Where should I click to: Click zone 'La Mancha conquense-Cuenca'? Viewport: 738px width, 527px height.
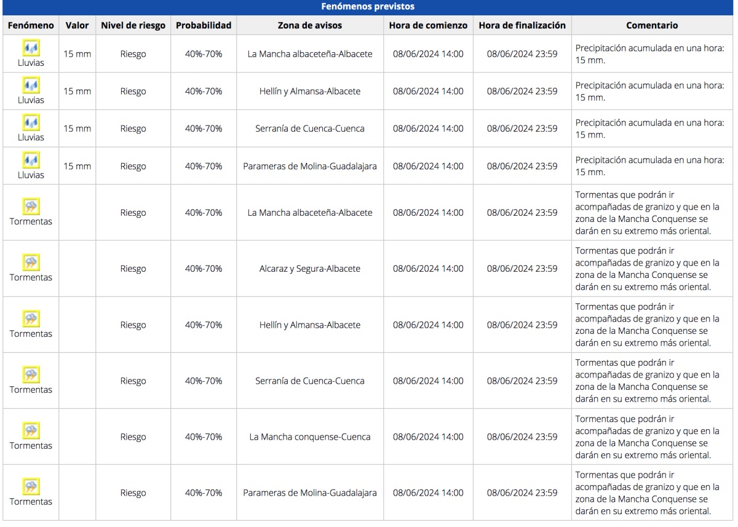tap(310, 437)
